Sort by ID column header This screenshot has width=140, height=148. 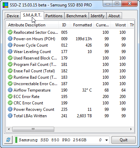pyautogui.click(x=64, y=25)
